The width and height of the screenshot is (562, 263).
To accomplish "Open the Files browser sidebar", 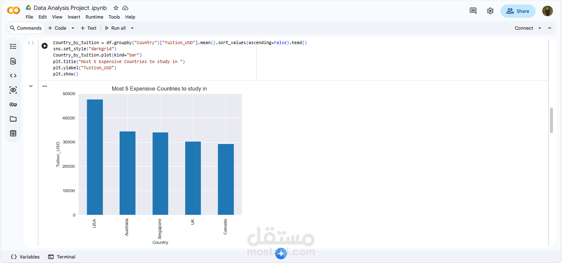I will (x=13, y=119).
